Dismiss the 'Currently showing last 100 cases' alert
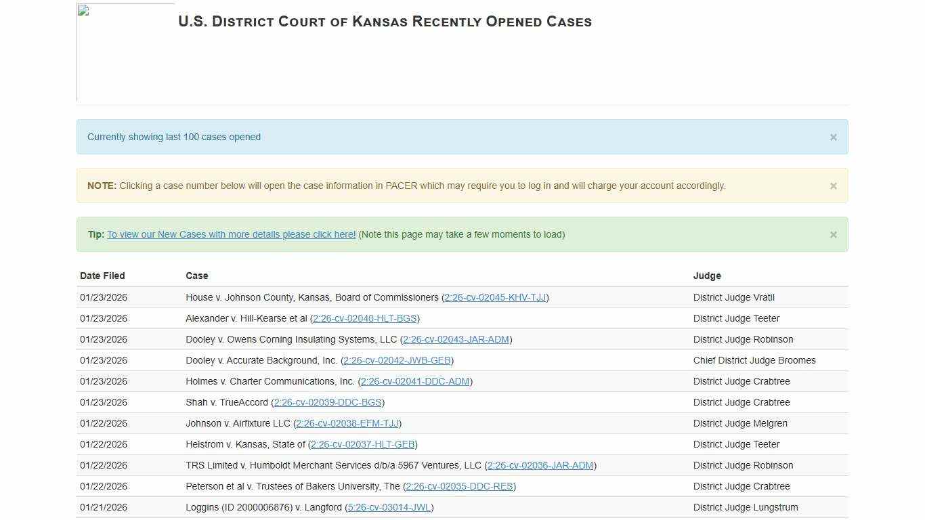This screenshot has width=925, height=520. (833, 137)
